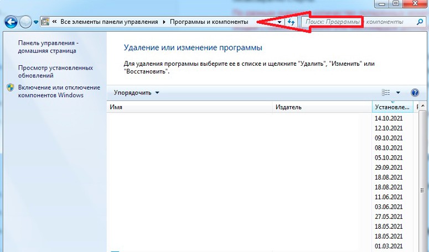The width and height of the screenshot is (429, 252).
Task: Open the address bar history dropdown arrow
Action: pos(280,22)
